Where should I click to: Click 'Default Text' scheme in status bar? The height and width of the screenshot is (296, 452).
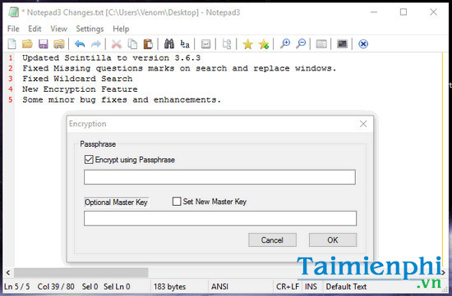click(346, 286)
